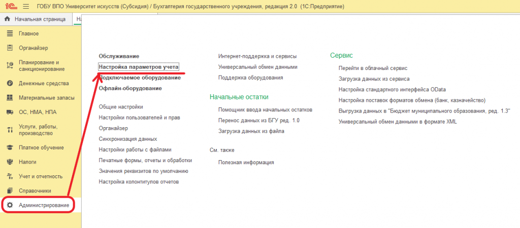
Task: Click the Услуги, работы, производство tools icon
Action: [x=10, y=130]
